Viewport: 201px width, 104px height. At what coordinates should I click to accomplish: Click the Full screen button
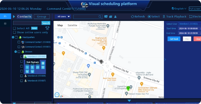pos(195,9)
